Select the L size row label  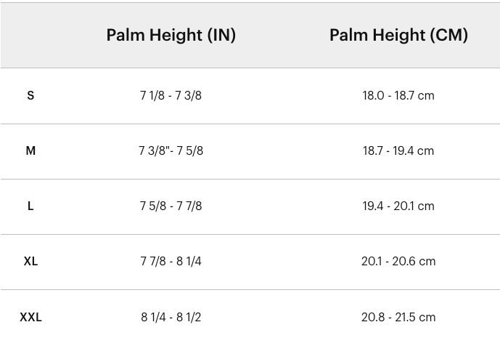[x=30, y=206]
